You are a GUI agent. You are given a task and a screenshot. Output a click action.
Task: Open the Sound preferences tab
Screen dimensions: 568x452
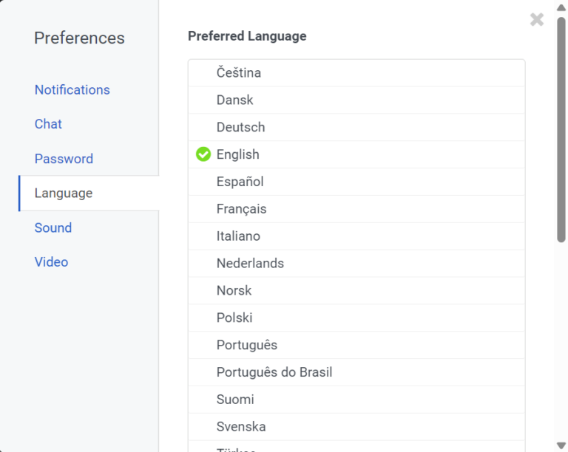[53, 227]
